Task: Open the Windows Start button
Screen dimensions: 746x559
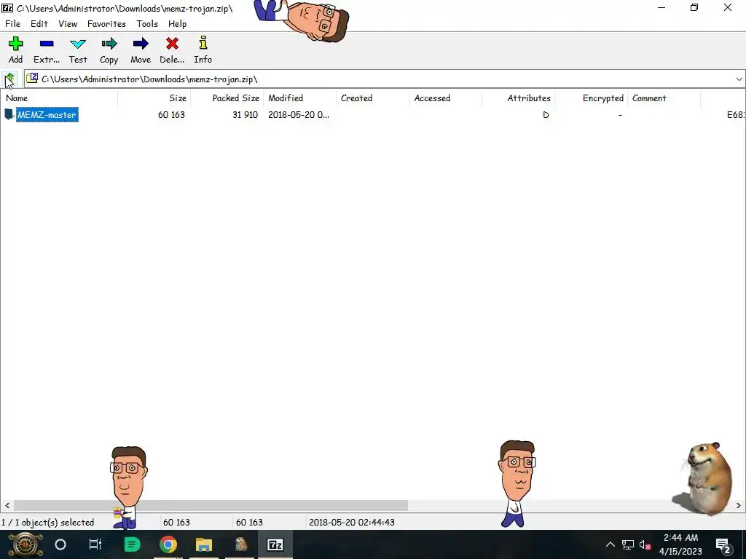Action: [25, 544]
